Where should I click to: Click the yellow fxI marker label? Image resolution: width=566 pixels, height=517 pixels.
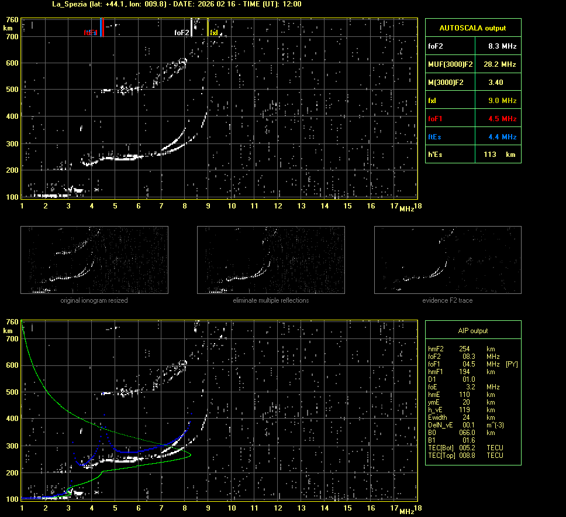214,33
